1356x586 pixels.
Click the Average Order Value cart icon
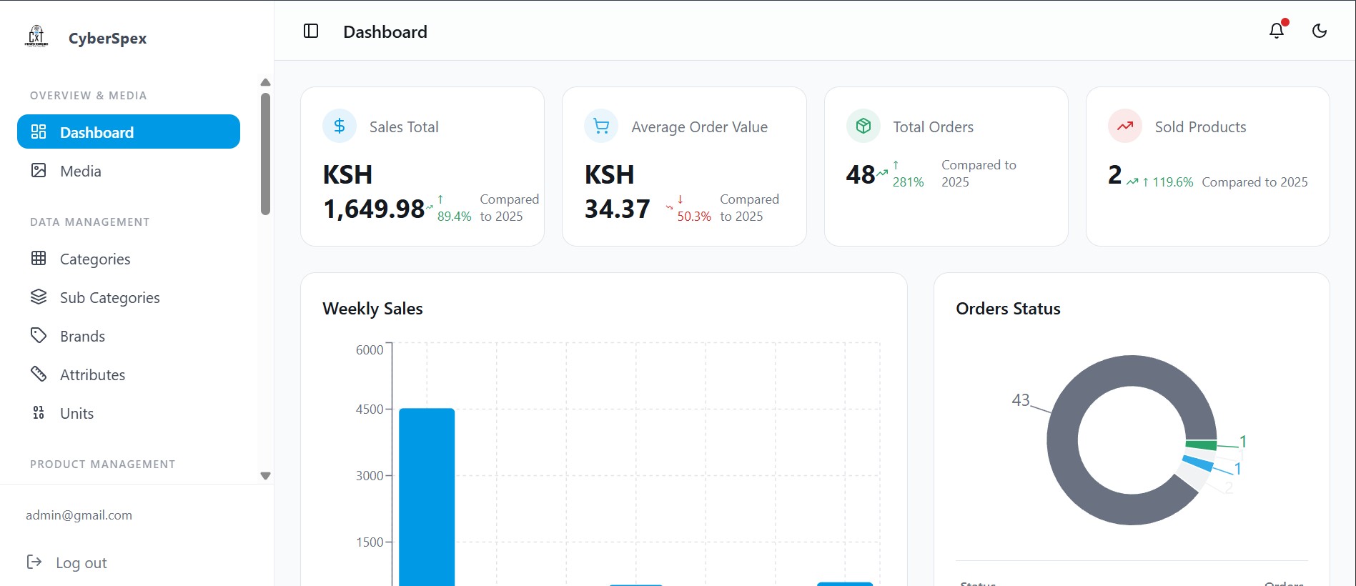click(601, 126)
